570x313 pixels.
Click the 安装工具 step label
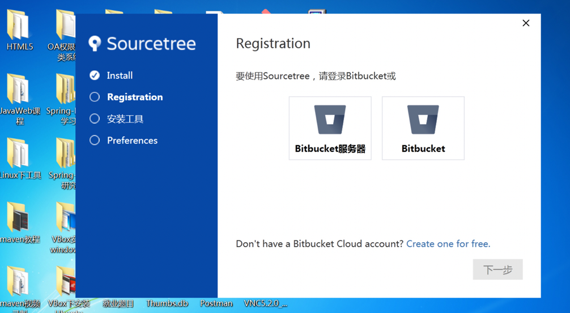point(125,119)
